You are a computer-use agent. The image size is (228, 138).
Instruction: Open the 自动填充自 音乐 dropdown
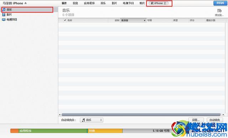point(92,120)
